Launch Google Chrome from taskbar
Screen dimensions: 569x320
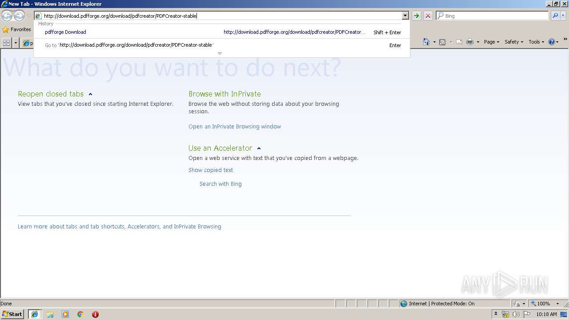(x=80, y=314)
